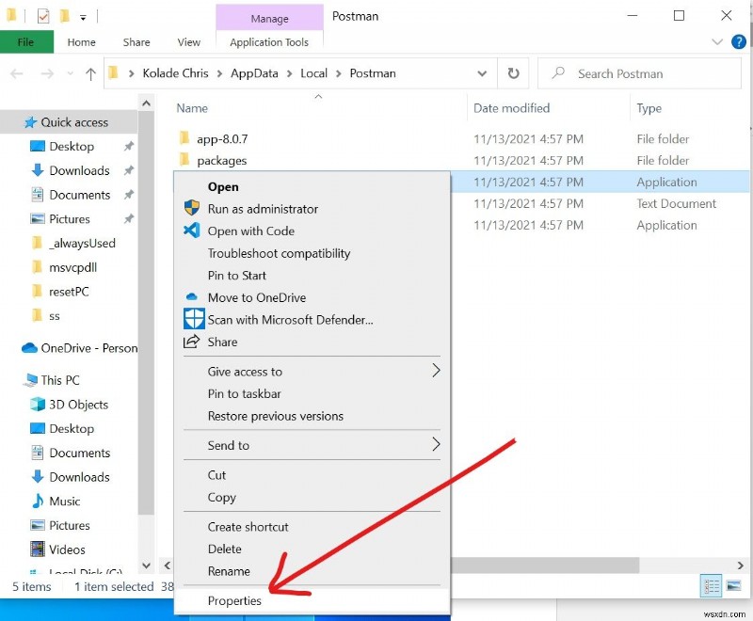The width and height of the screenshot is (753, 621).
Task: Open Explorer help via question mark icon
Action: click(x=739, y=41)
